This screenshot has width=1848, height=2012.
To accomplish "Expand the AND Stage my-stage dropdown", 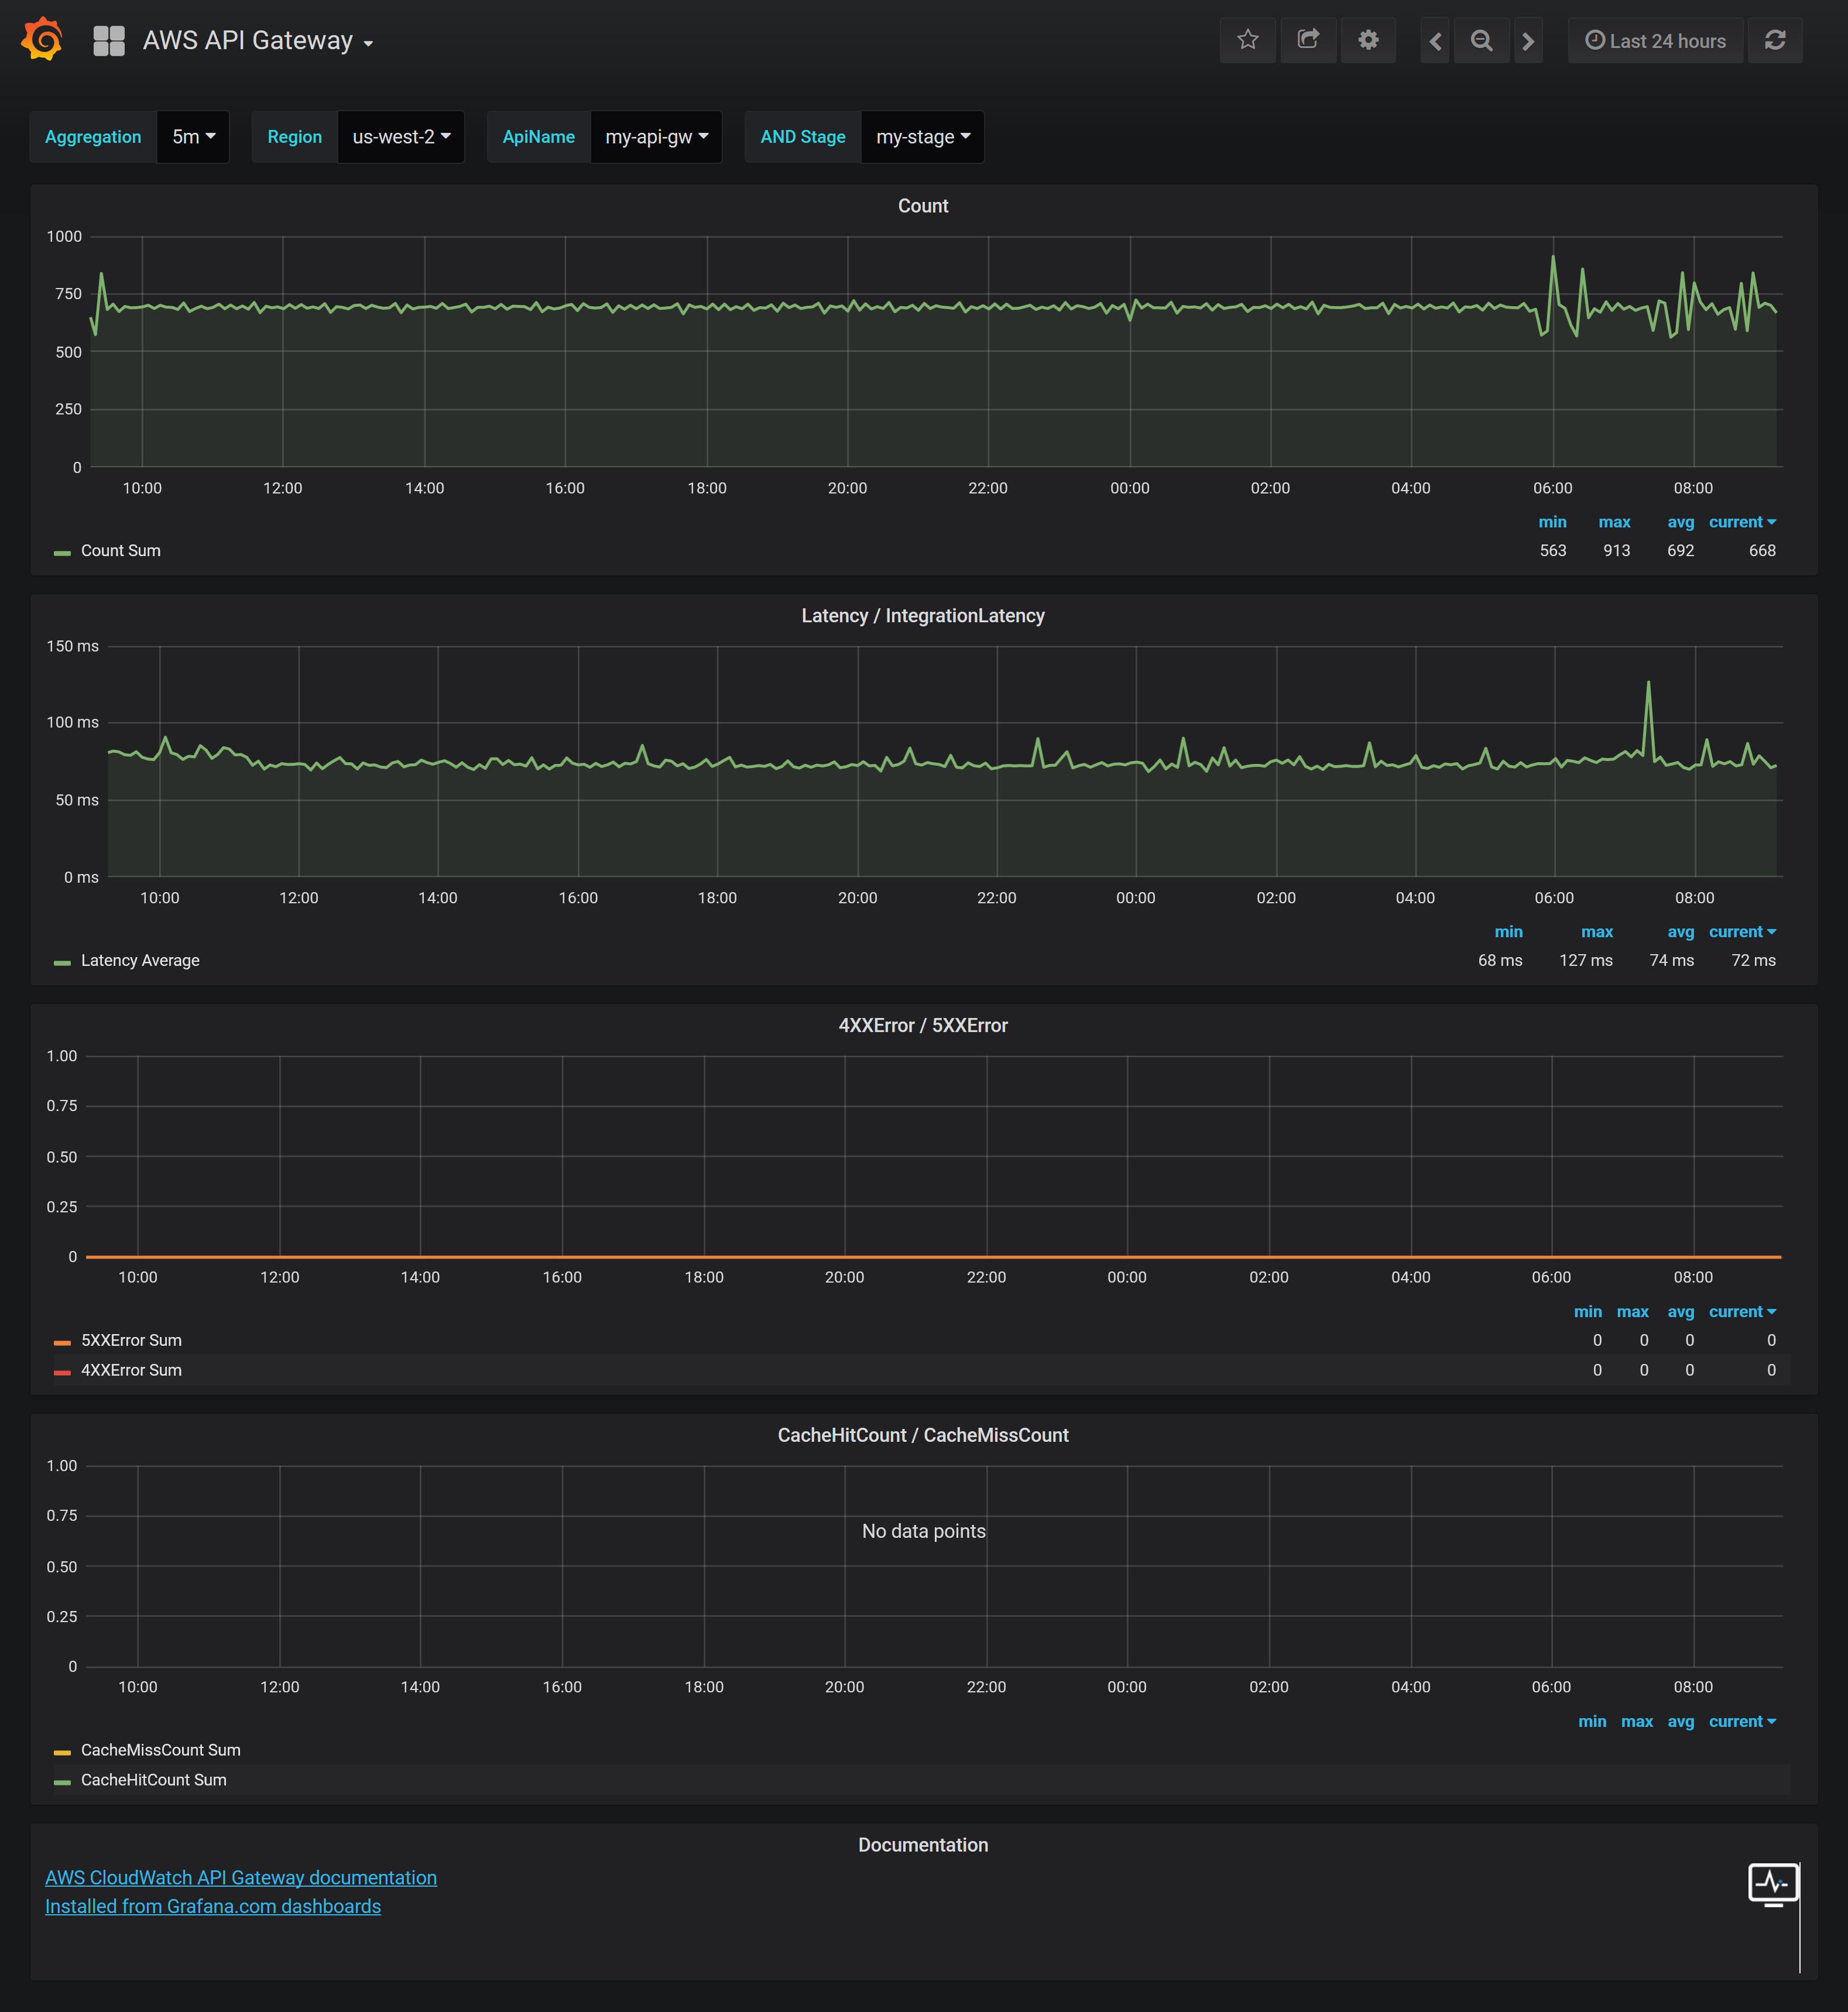I will coord(922,137).
